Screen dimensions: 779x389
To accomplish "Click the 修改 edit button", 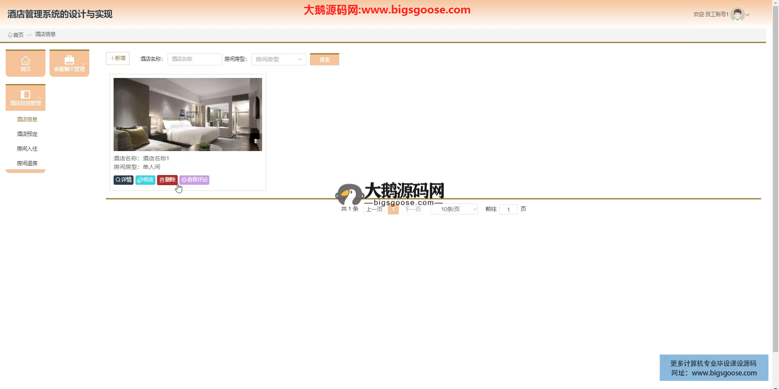I will click(x=145, y=180).
